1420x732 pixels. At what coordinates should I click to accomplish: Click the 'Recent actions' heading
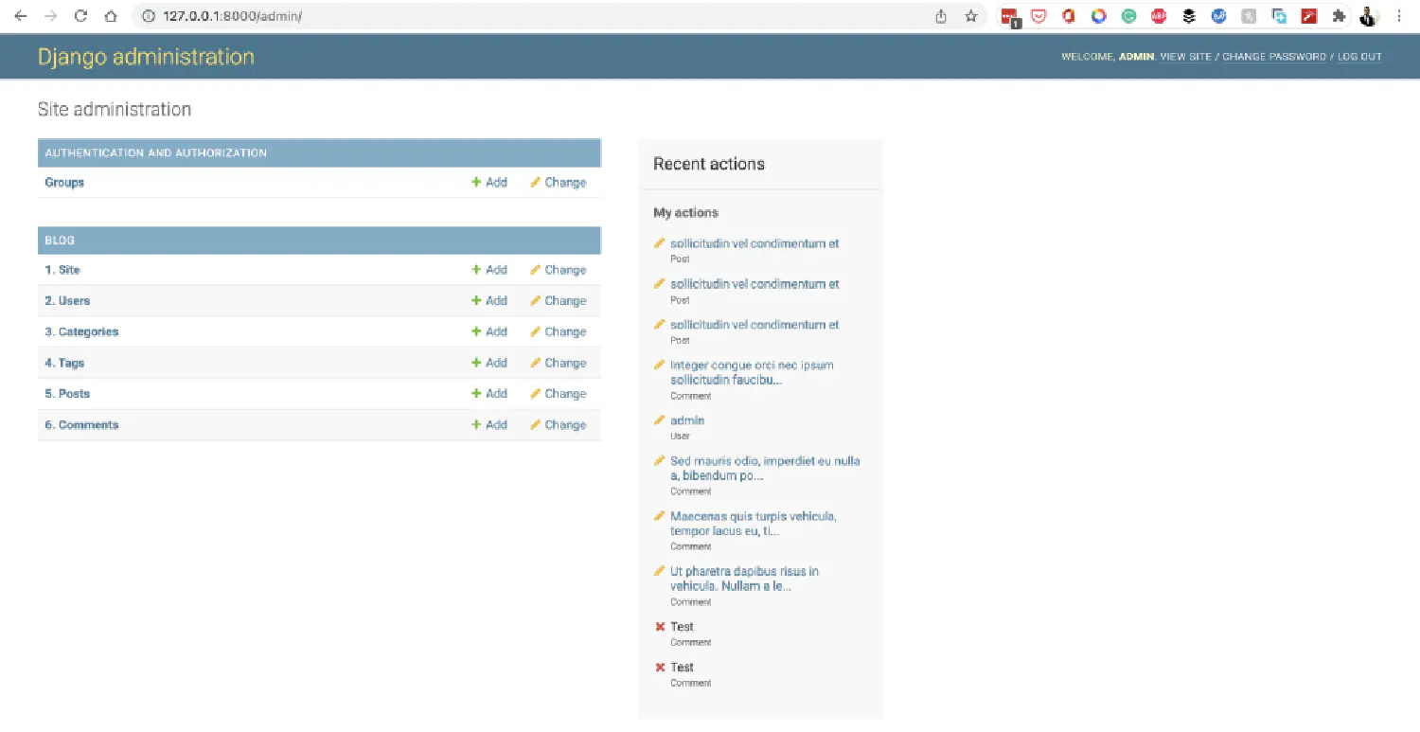click(x=709, y=164)
